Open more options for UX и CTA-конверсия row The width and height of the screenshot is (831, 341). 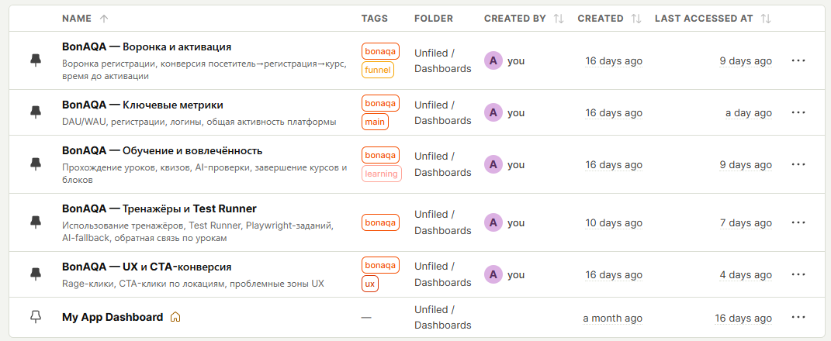[x=798, y=274]
